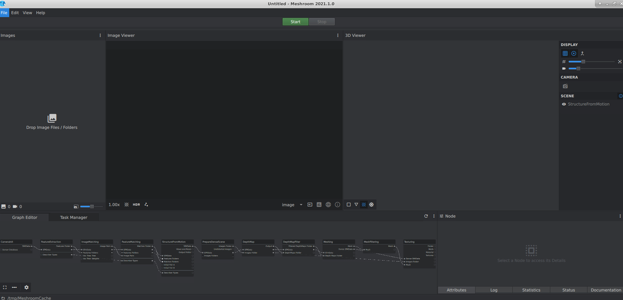
Task: Toggle HDR display in the Image Viewer
Action: coord(136,205)
